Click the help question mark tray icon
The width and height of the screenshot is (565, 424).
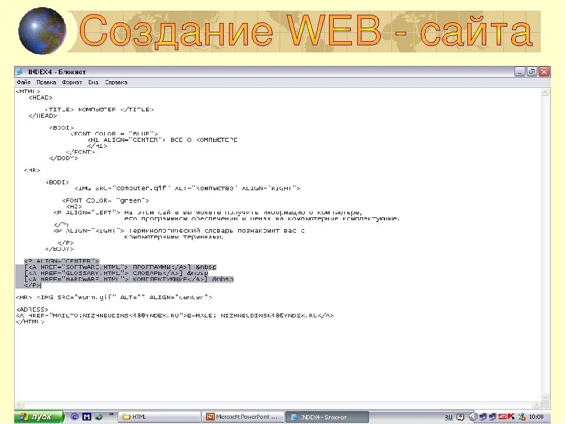point(460,417)
